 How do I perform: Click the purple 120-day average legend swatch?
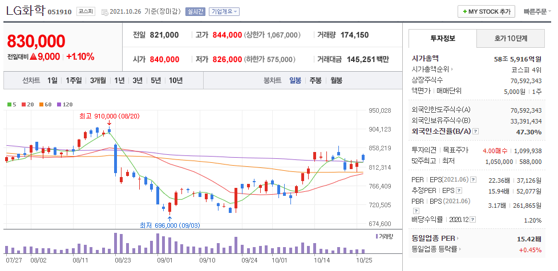pyautogui.click(x=59, y=104)
